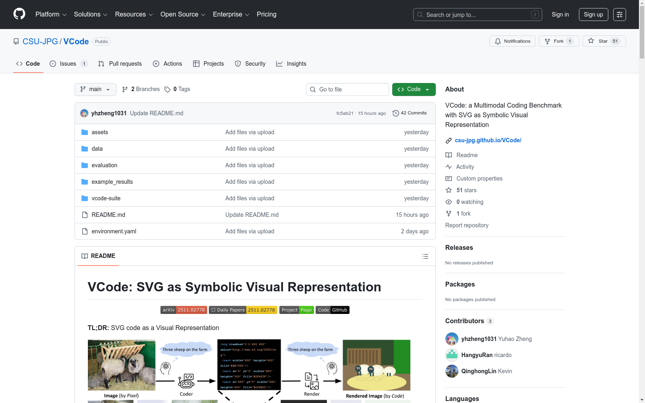Open the csu-jpg.github.io/VCode/ website link
Image resolution: width=645 pixels, height=403 pixels.
tap(488, 140)
